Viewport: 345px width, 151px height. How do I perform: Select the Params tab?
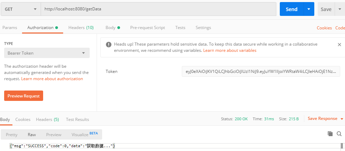coord(10,28)
